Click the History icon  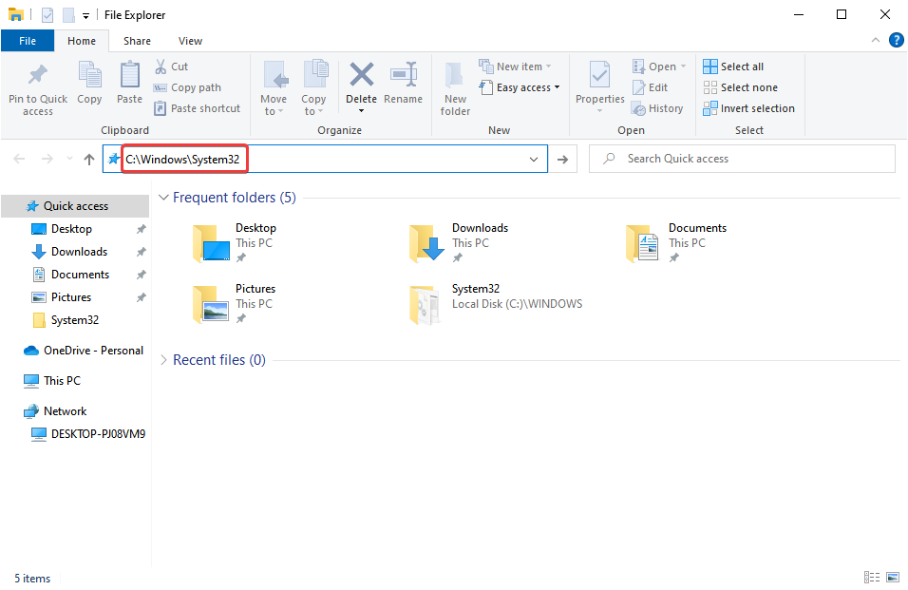(x=638, y=108)
